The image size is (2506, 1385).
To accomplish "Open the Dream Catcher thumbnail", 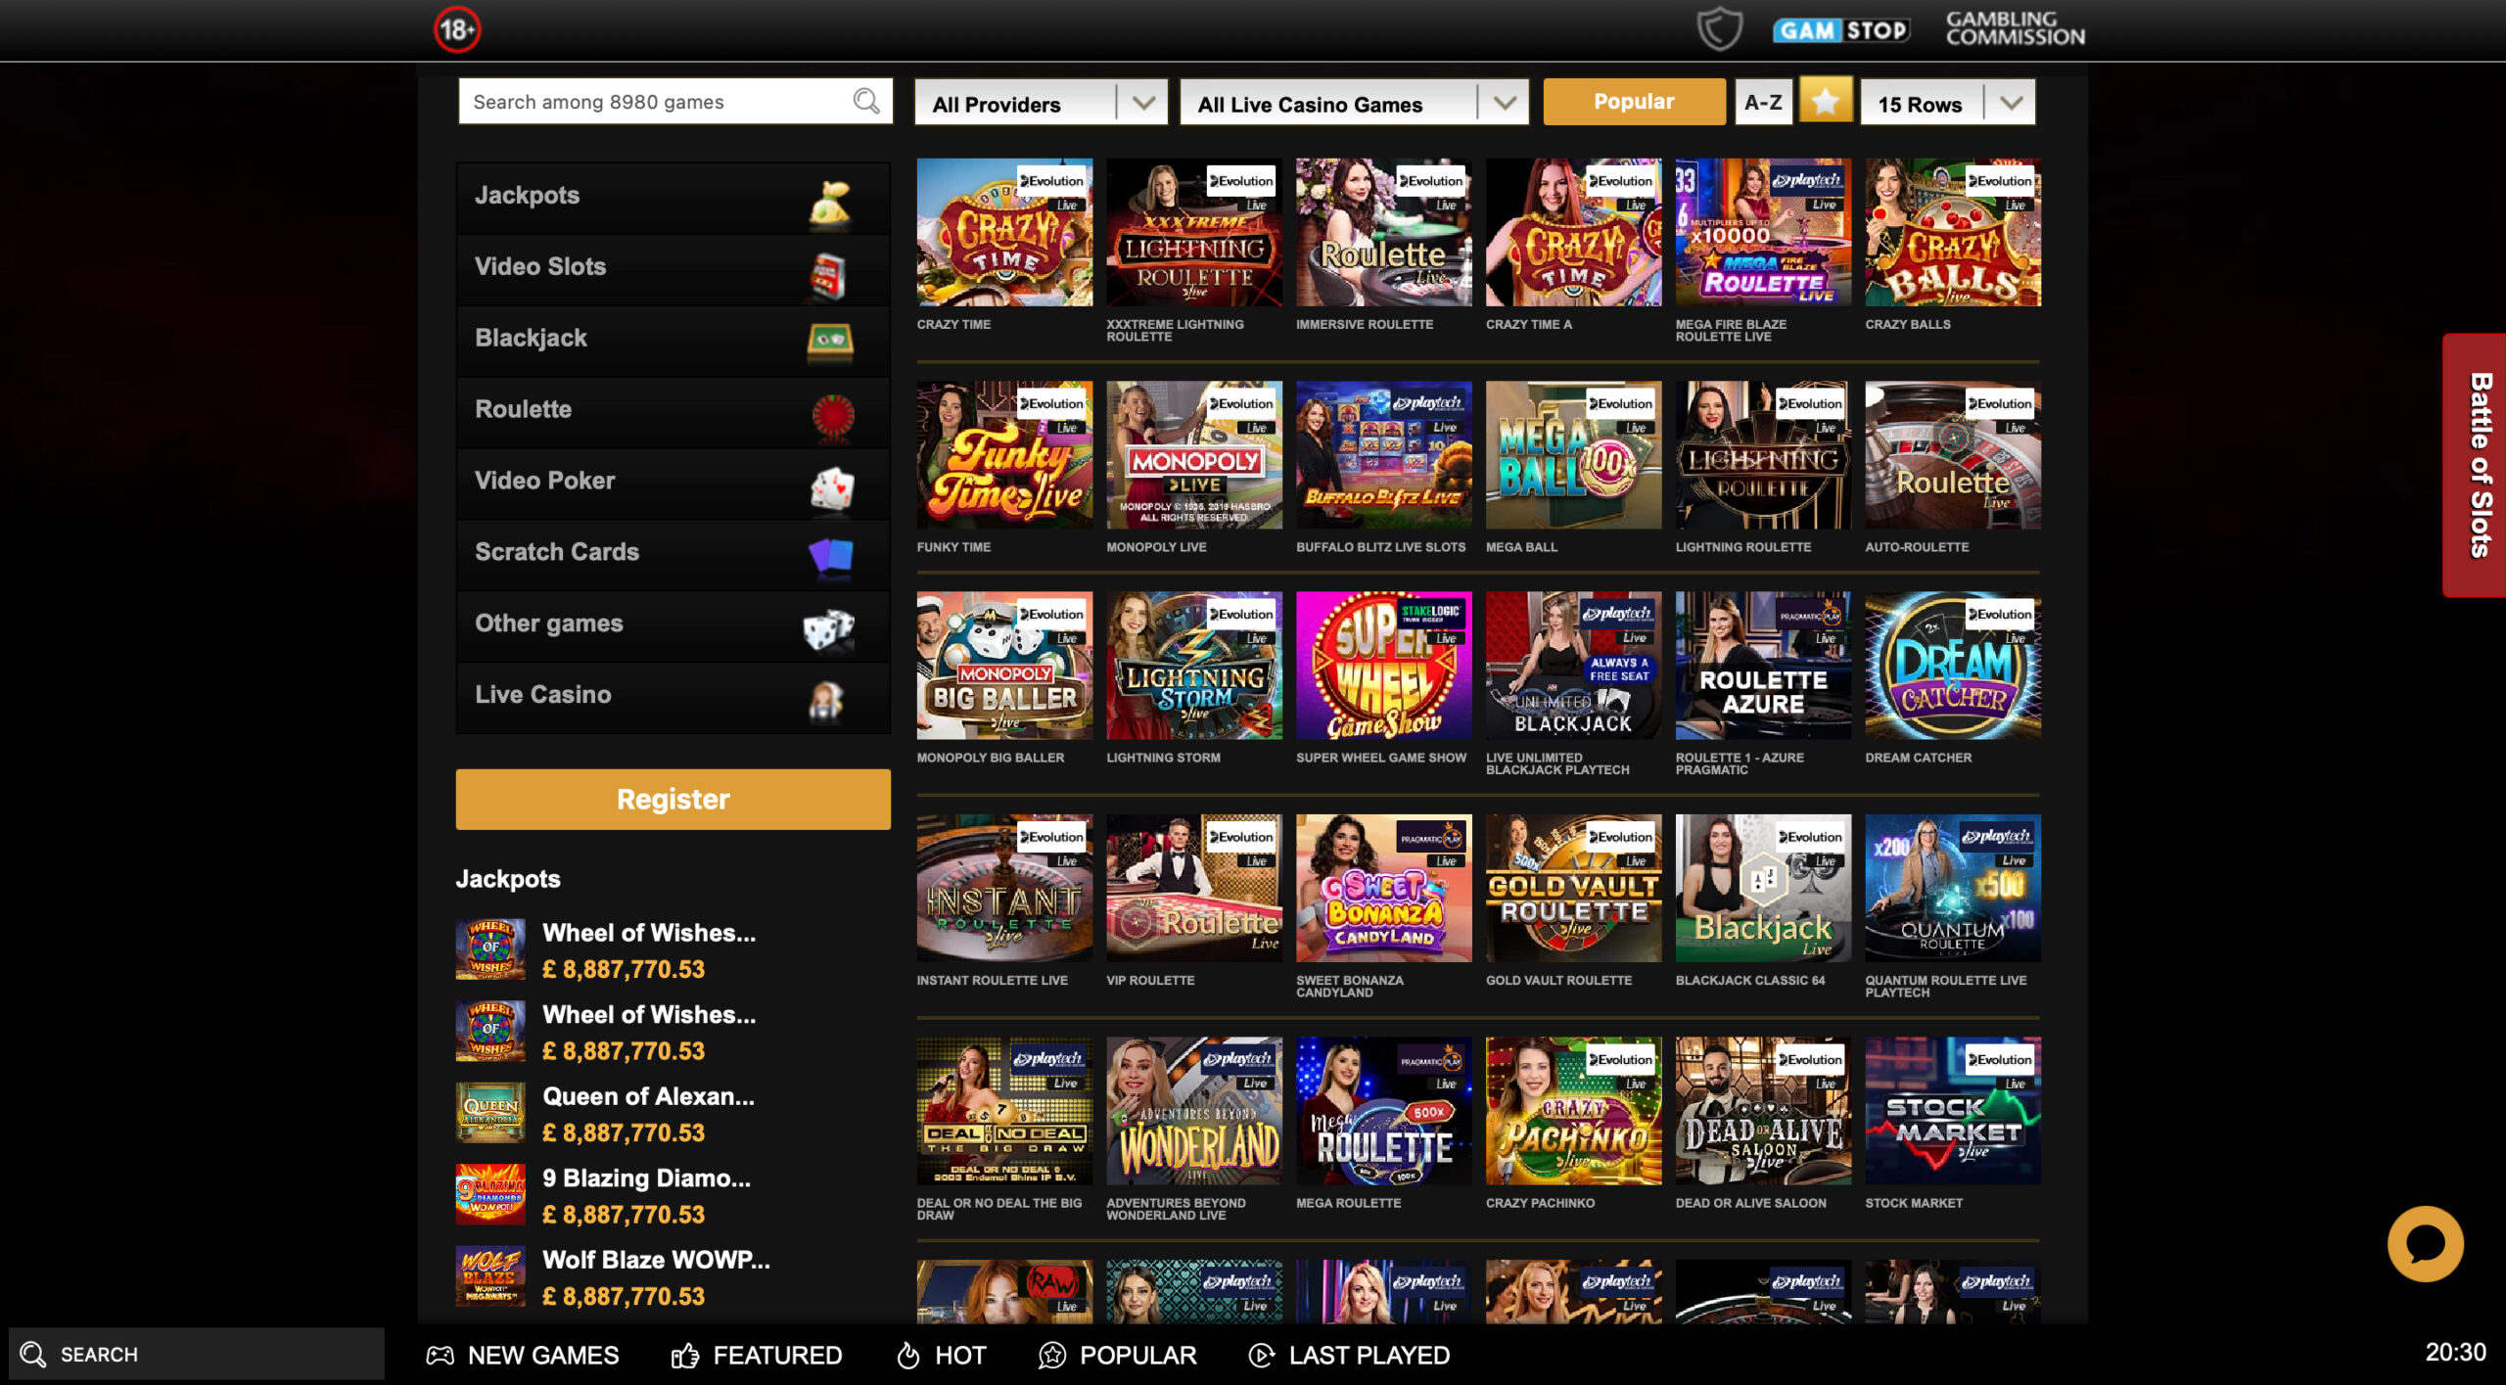I will click(x=1953, y=666).
